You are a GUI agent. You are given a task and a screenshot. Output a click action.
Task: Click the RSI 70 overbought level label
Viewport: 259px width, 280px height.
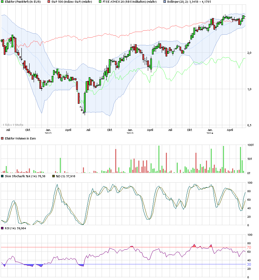pos(249,247)
